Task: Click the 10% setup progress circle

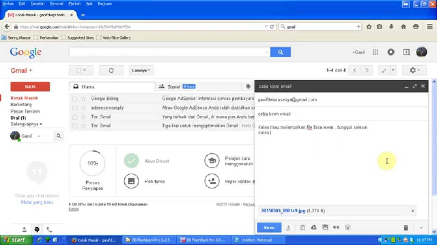Action: (93, 164)
